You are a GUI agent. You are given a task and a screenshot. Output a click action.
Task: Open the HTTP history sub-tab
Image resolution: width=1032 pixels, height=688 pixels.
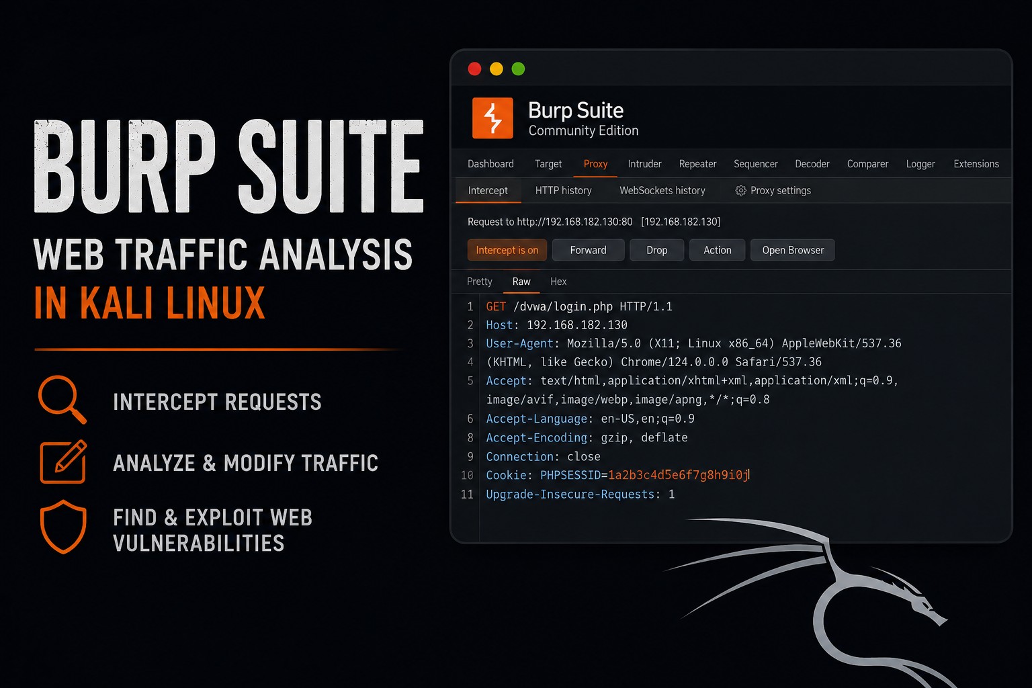click(564, 191)
